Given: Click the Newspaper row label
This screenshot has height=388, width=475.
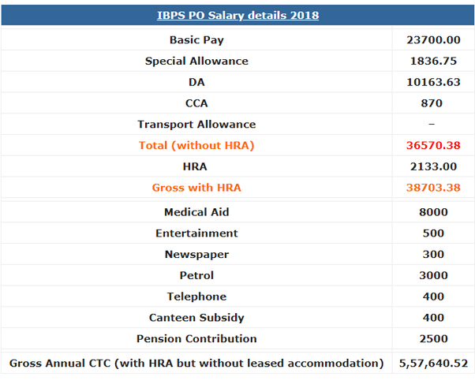Looking at the screenshot, I should click(x=196, y=255).
